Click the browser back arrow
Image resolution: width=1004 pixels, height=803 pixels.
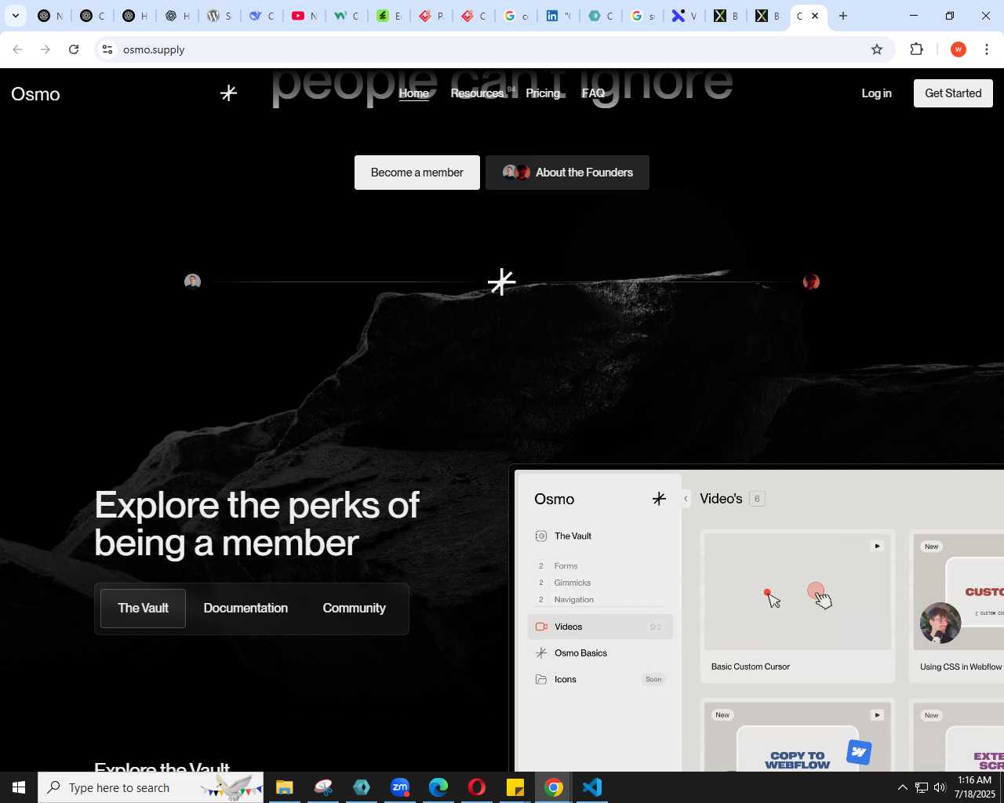point(17,49)
